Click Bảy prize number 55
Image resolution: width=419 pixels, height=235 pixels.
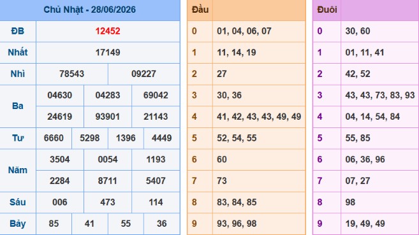click(126, 224)
